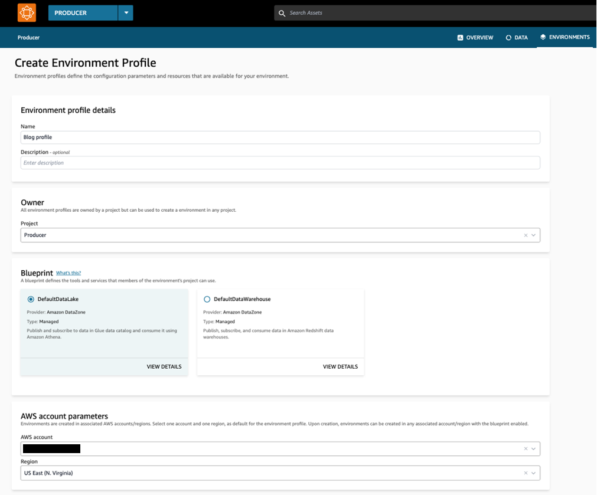Switch to the DATA tab
597x495 pixels.
(x=517, y=37)
